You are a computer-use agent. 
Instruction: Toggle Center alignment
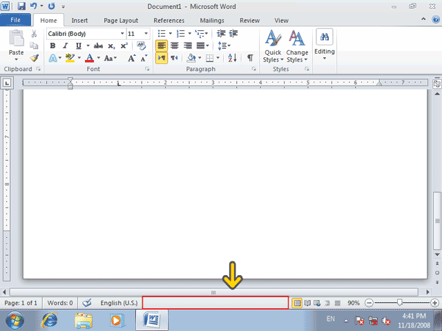175,46
